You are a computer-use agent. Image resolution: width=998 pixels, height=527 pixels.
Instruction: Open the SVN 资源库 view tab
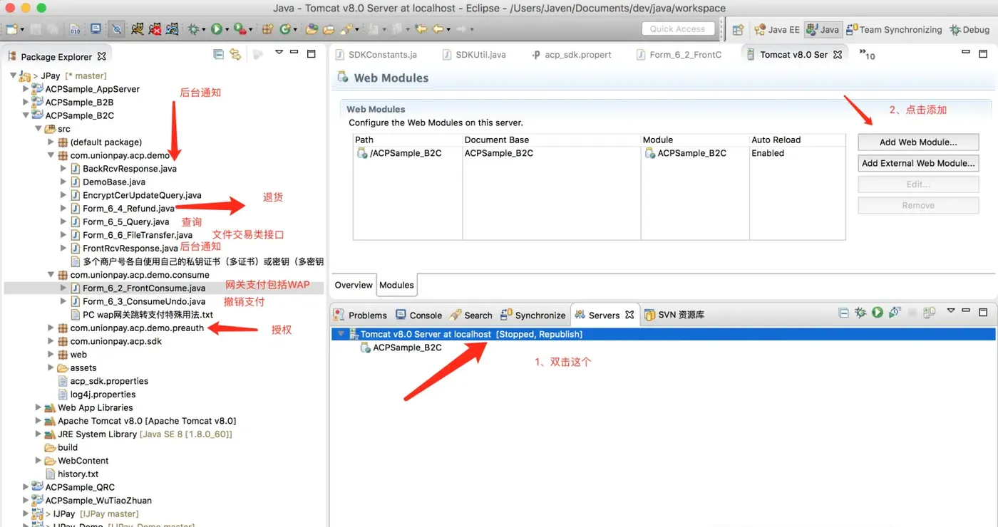(x=675, y=315)
